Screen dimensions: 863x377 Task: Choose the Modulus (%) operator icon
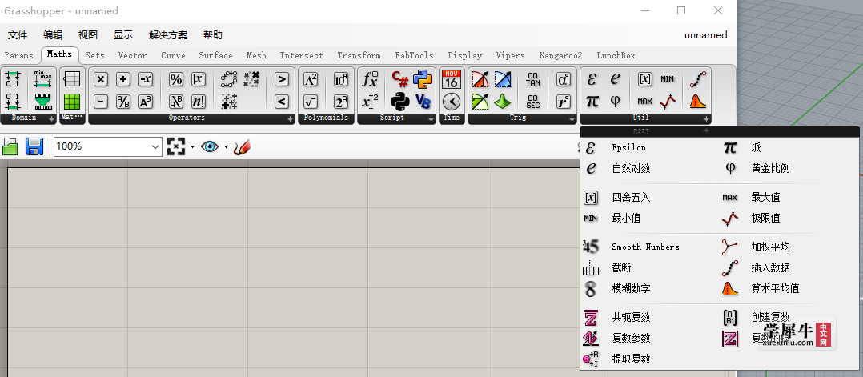point(175,79)
